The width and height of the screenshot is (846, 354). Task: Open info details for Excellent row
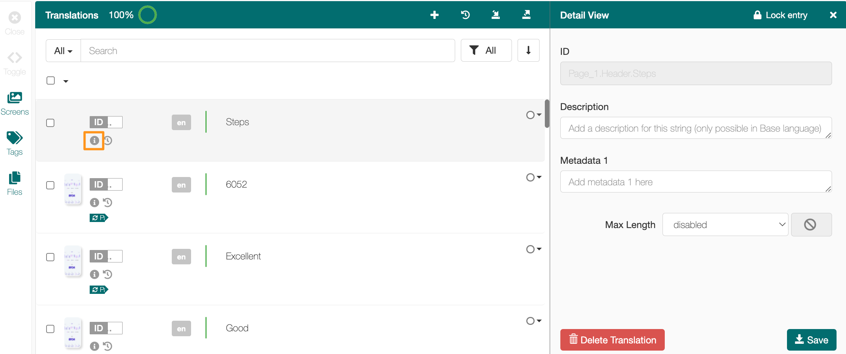click(94, 275)
